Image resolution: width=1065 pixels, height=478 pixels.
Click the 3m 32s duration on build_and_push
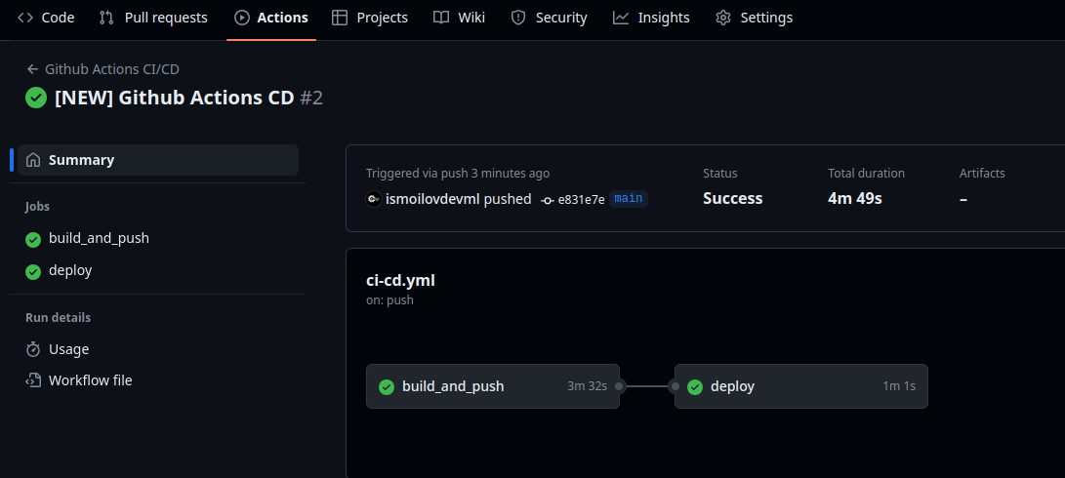(587, 386)
